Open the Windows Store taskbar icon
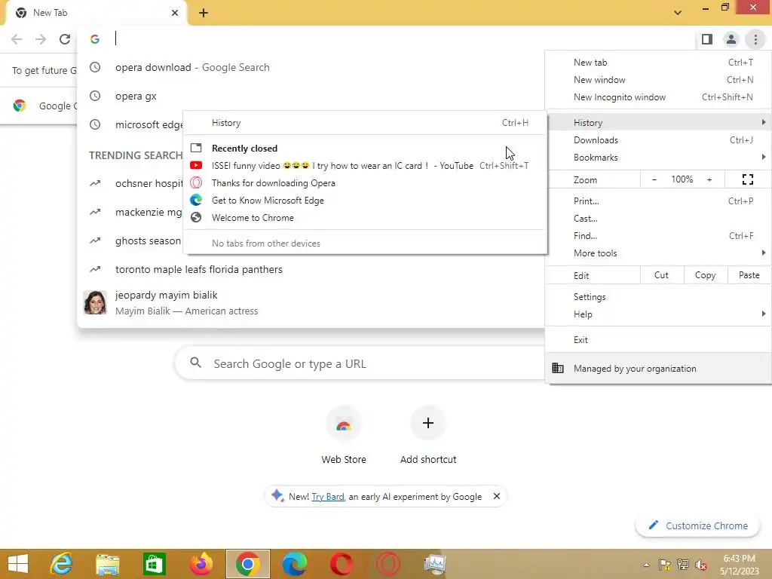The image size is (772, 579). tap(154, 564)
